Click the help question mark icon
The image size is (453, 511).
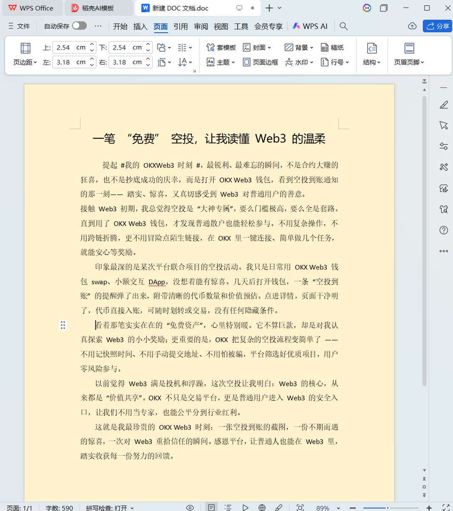[x=444, y=230]
